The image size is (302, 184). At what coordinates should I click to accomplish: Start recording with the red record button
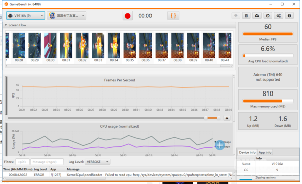[x=128, y=16]
